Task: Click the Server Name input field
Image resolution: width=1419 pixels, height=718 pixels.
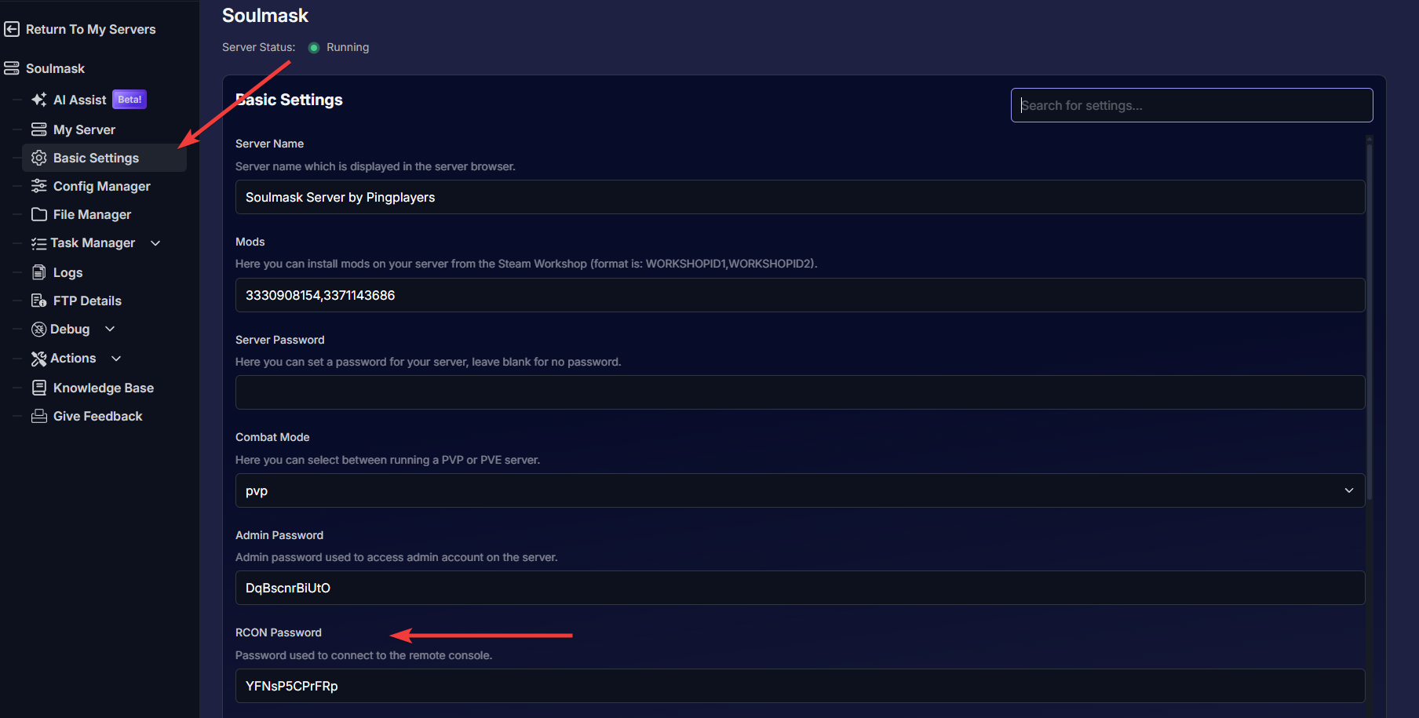Action: [x=800, y=197]
